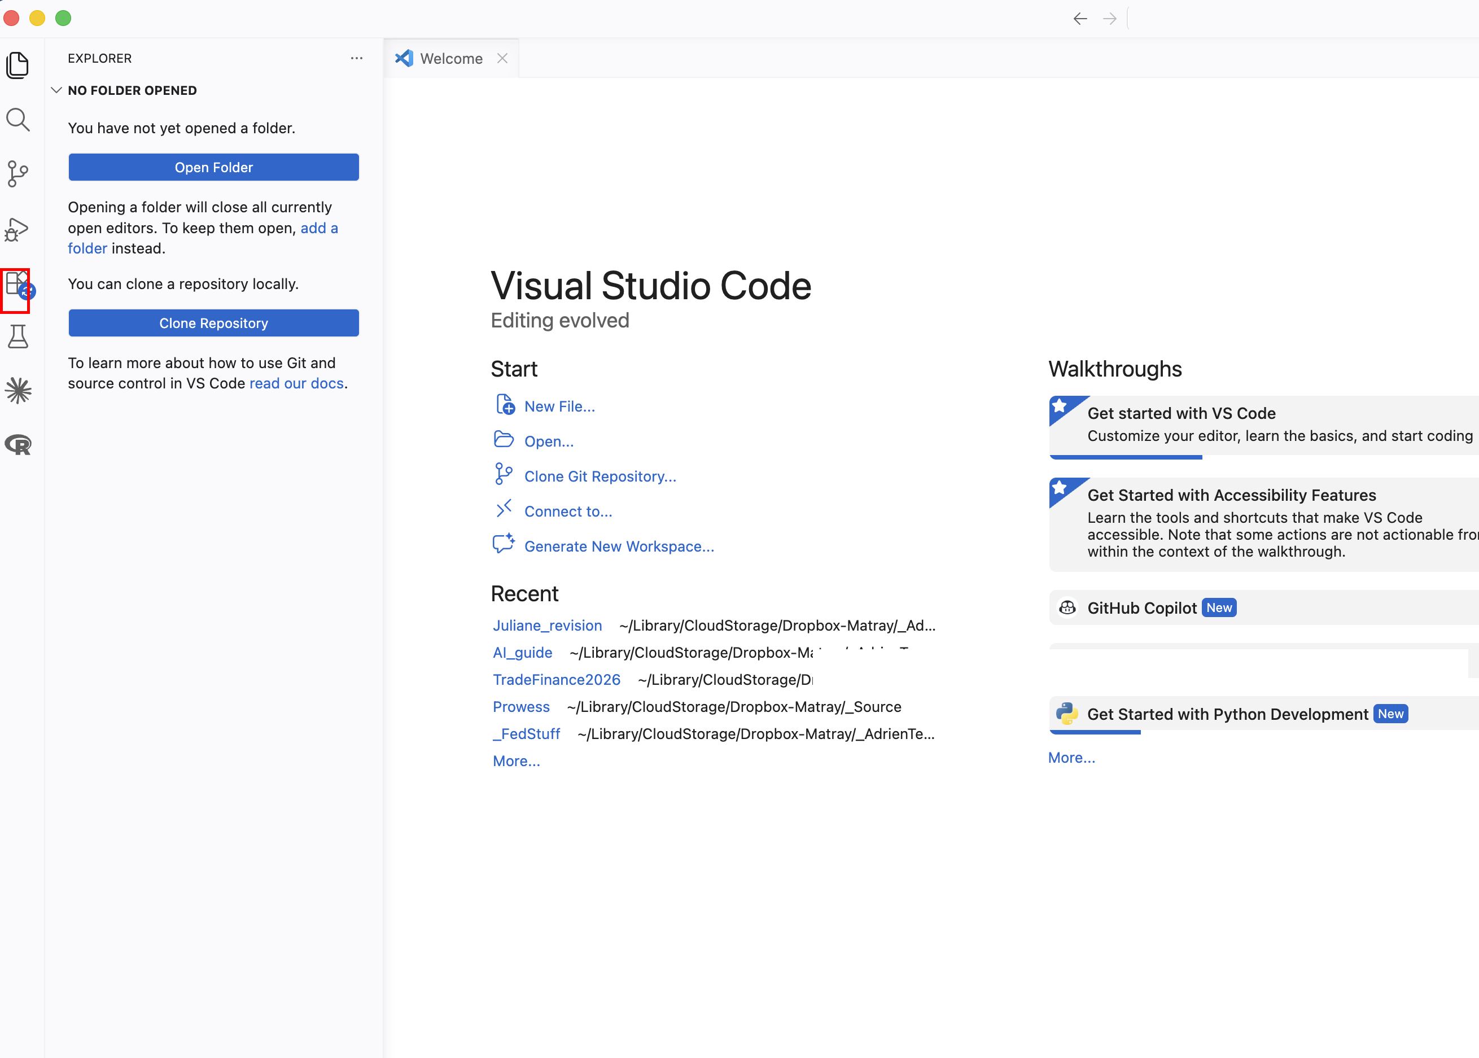Click the Juliane_revision path text ~/Library/CloudStorage/Dropbox-Matray/_Ad...
The image size is (1479, 1058).
click(777, 626)
